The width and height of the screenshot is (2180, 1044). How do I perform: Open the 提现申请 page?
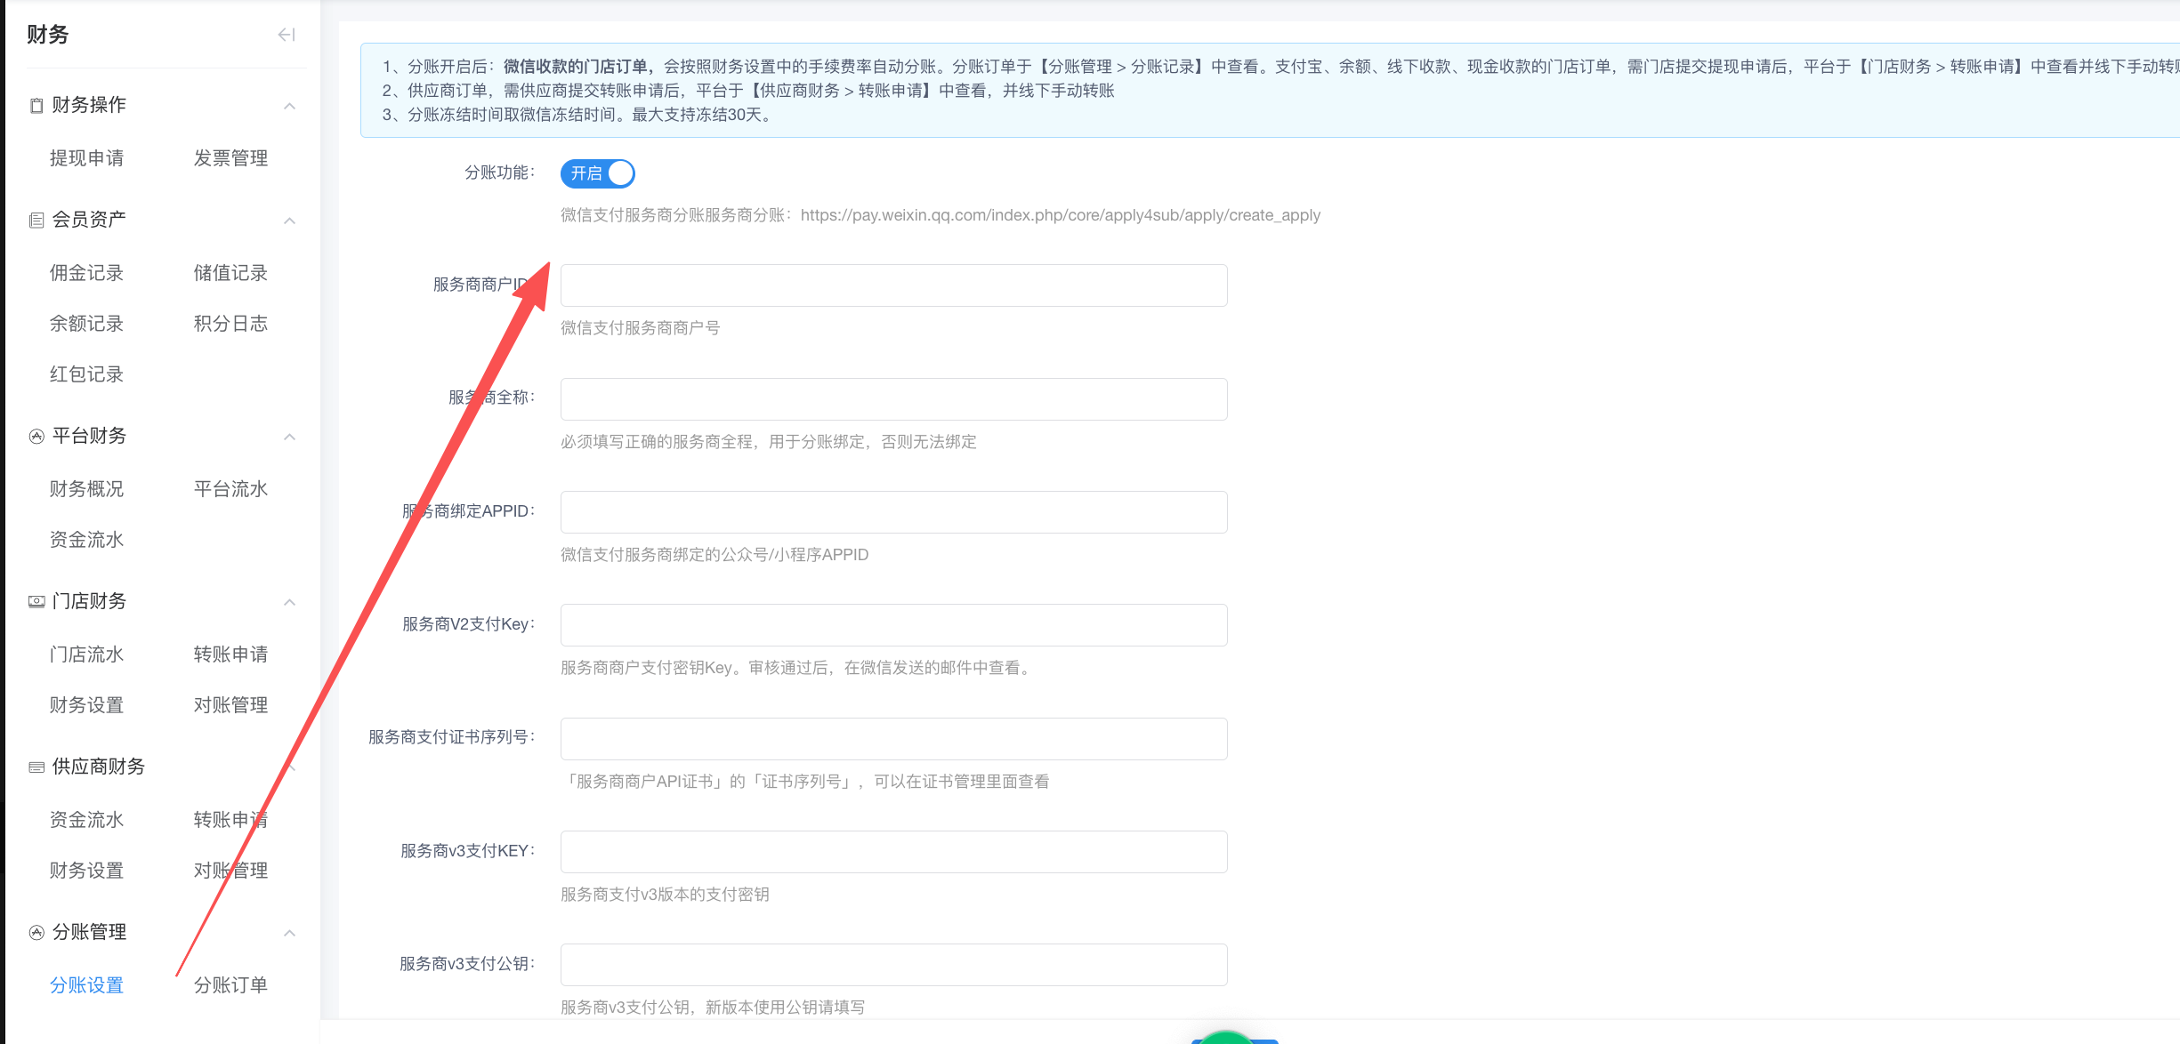(x=85, y=157)
